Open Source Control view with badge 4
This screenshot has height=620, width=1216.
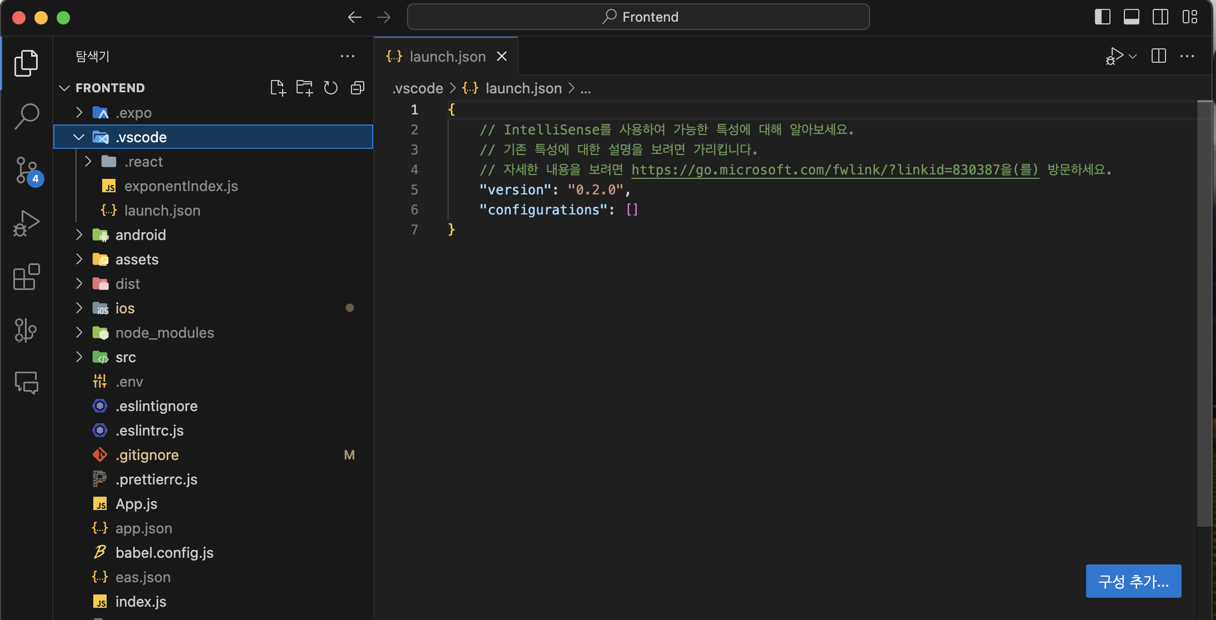pos(27,170)
